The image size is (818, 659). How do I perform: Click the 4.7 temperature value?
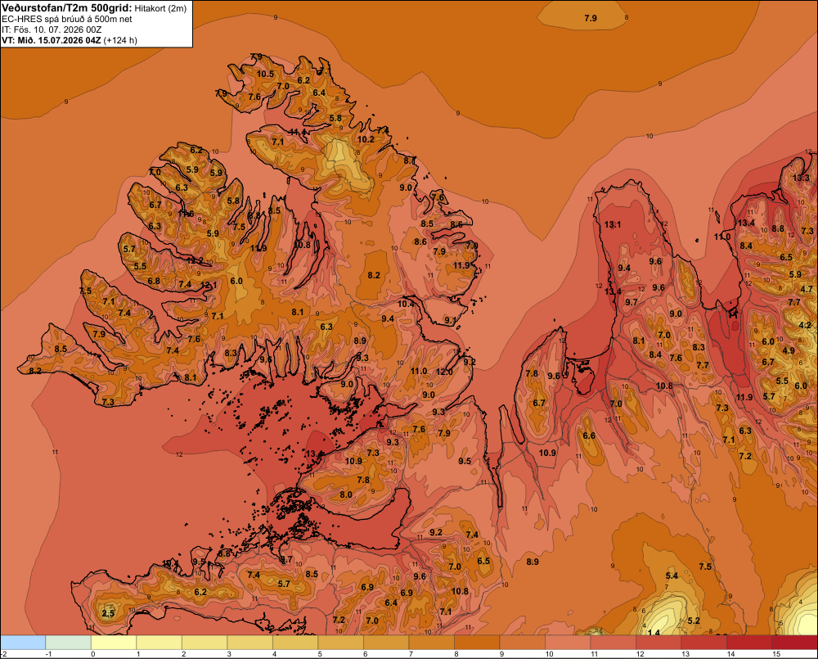pos(807,289)
